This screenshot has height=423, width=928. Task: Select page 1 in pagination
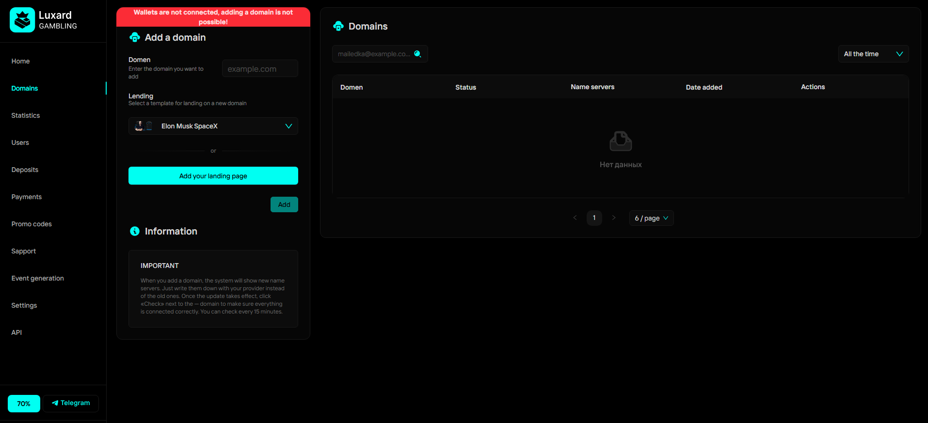(x=594, y=218)
